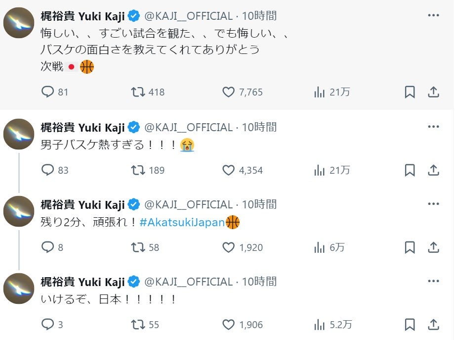Share the bottom tweet via the share icon

434,325
